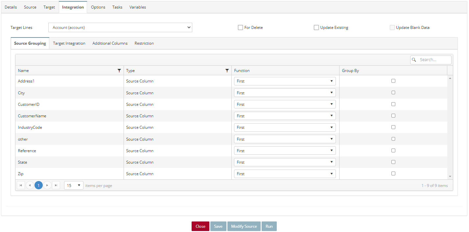Open Function dropdown for State

285,162
